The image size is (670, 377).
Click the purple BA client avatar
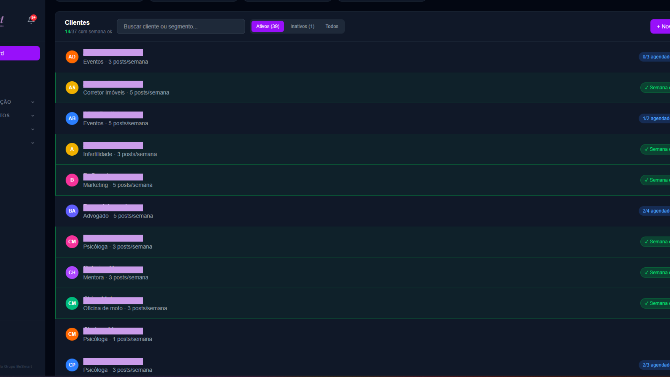72,211
